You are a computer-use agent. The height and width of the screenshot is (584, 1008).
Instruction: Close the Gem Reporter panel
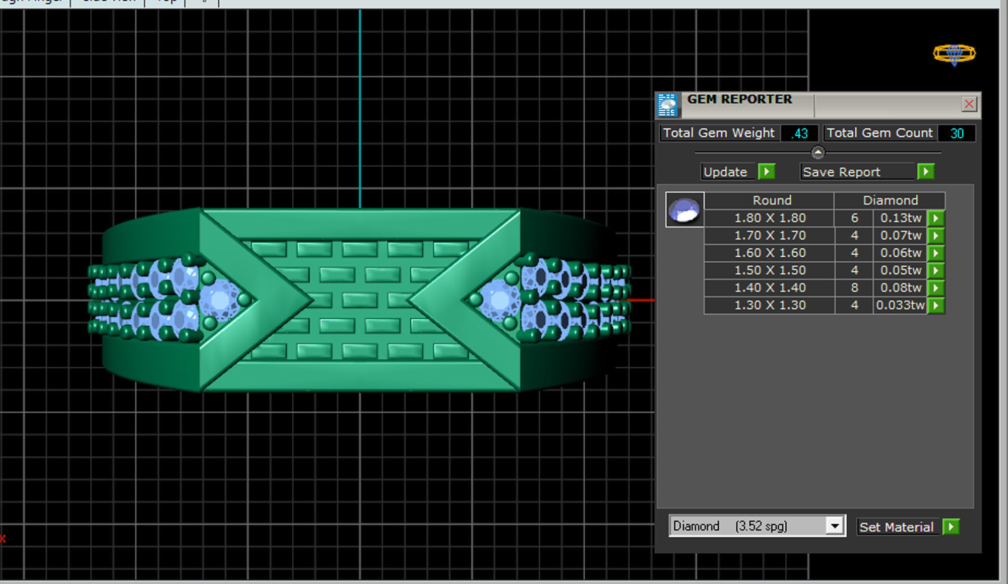(969, 104)
